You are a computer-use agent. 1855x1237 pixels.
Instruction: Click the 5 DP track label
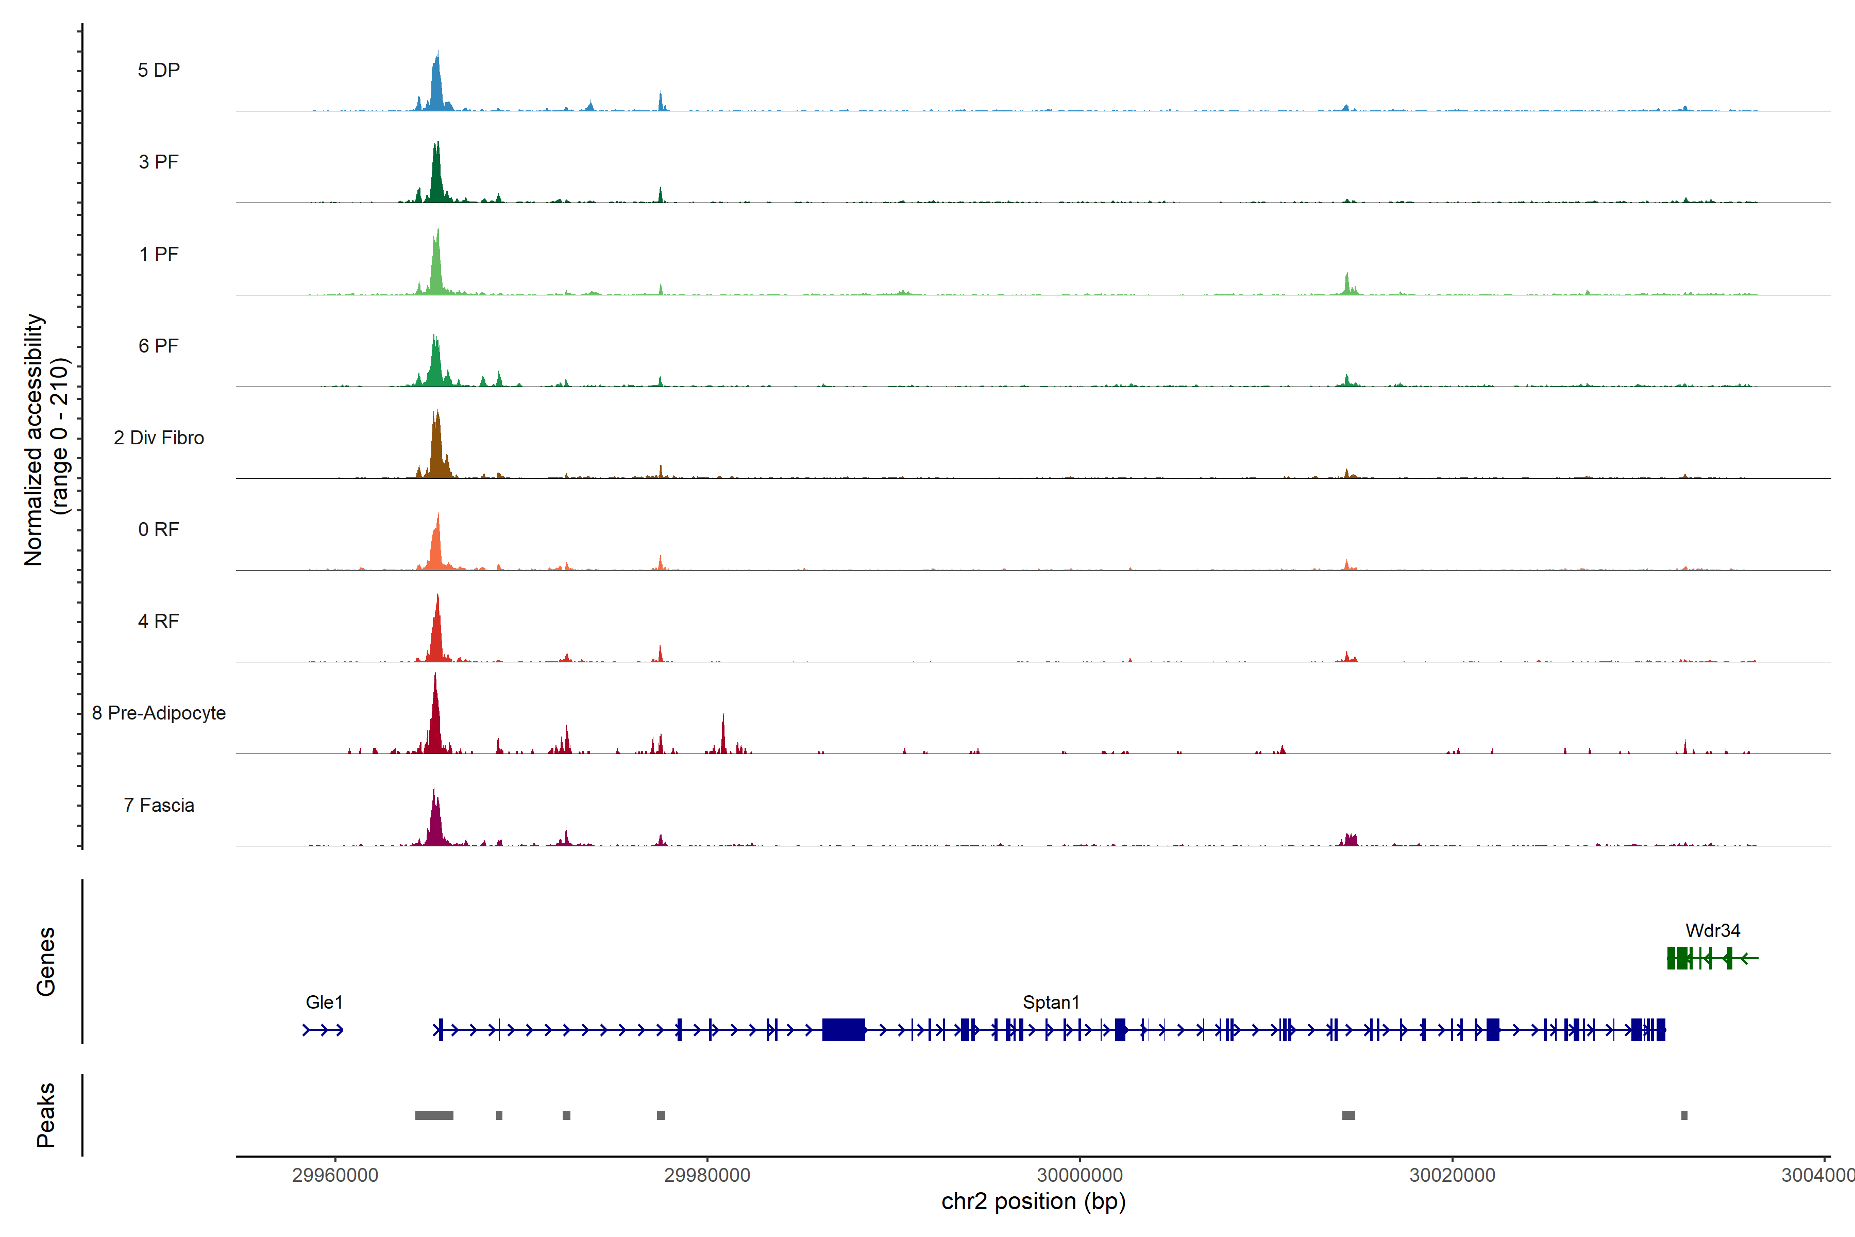(x=159, y=70)
